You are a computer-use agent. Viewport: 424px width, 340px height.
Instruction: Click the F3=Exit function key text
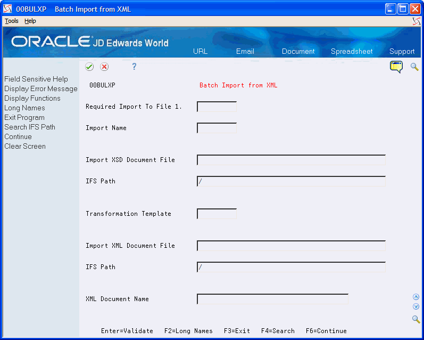click(x=237, y=331)
